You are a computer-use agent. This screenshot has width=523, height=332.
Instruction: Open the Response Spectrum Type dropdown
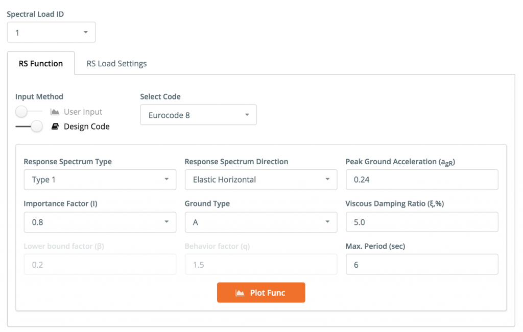coord(100,180)
